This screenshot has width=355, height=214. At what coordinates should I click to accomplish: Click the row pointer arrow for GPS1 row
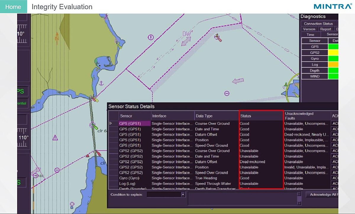111,123
